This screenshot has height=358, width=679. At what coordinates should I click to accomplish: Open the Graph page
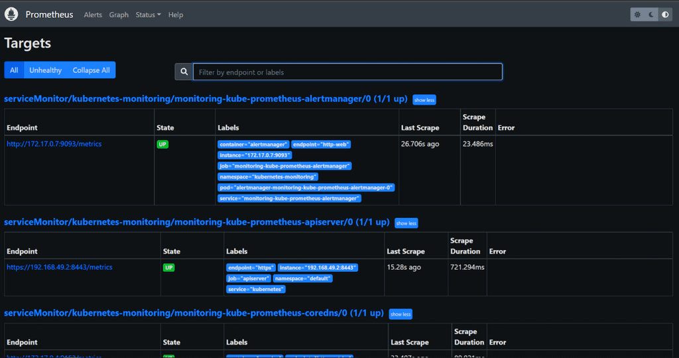pyautogui.click(x=119, y=15)
